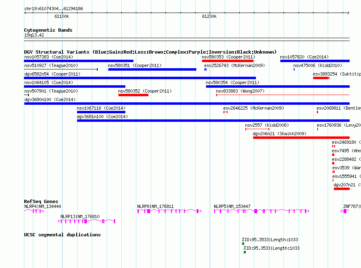Click the nsv1064105 (Coe2014) variant label
This screenshot has height=268, width=361.
pos(49,82)
